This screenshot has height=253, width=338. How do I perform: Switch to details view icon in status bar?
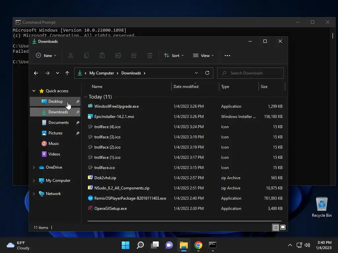pyautogui.click(x=276, y=227)
